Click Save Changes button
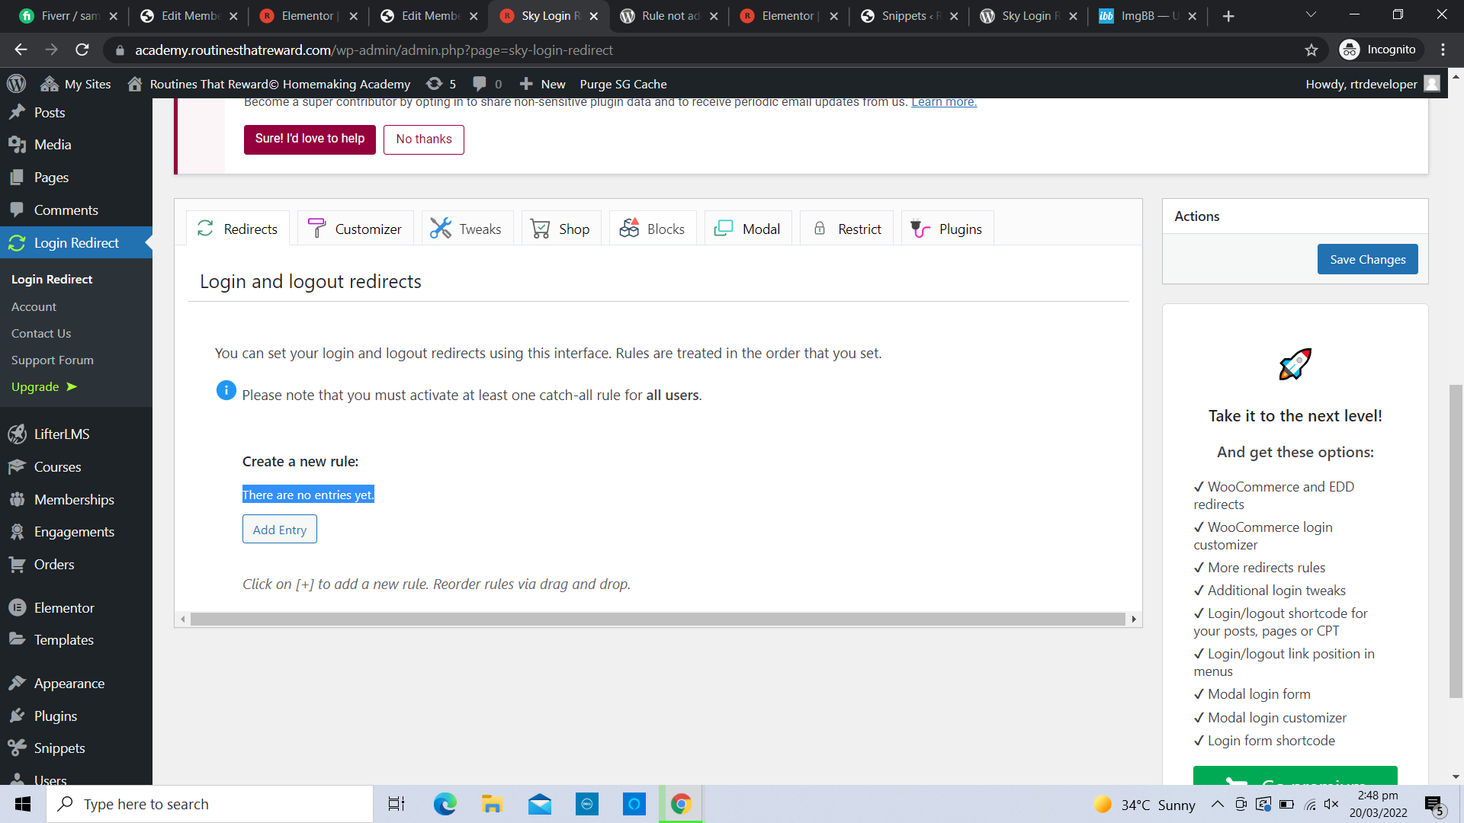The height and width of the screenshot is (823, 1464). tap(1367, 259)
